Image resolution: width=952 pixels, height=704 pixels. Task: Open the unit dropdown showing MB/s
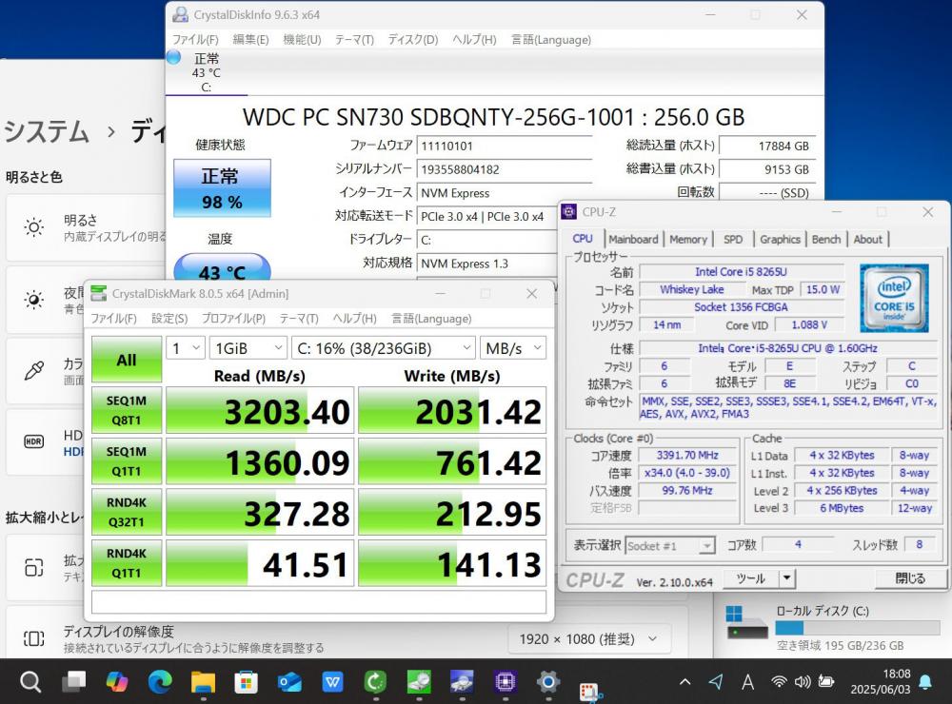tap(513, 348)
